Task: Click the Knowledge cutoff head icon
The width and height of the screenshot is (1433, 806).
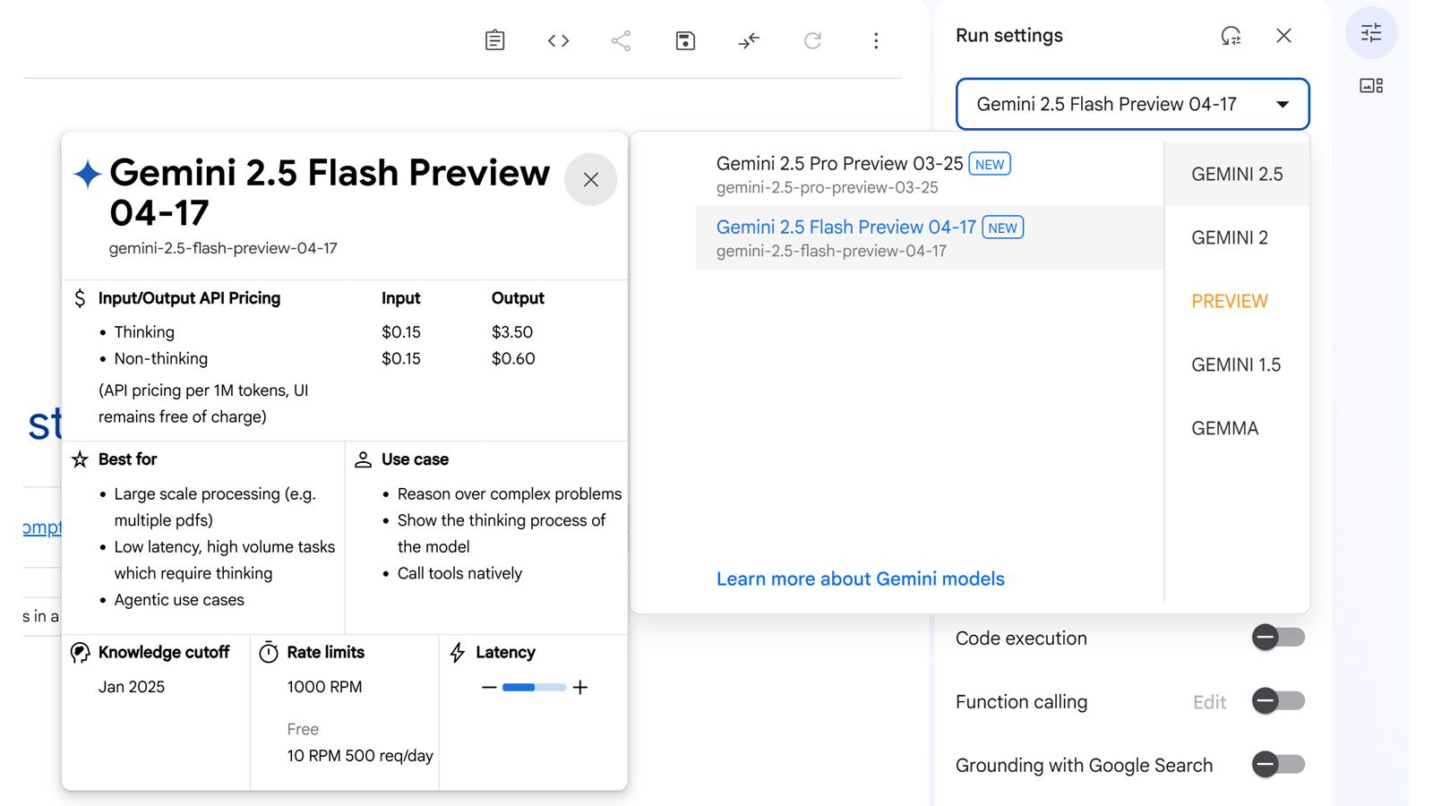Action: pyautogui.click(x=80, y=653)
